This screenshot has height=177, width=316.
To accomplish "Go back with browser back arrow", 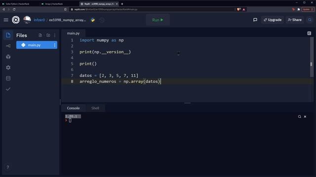I will pos(3,9).
